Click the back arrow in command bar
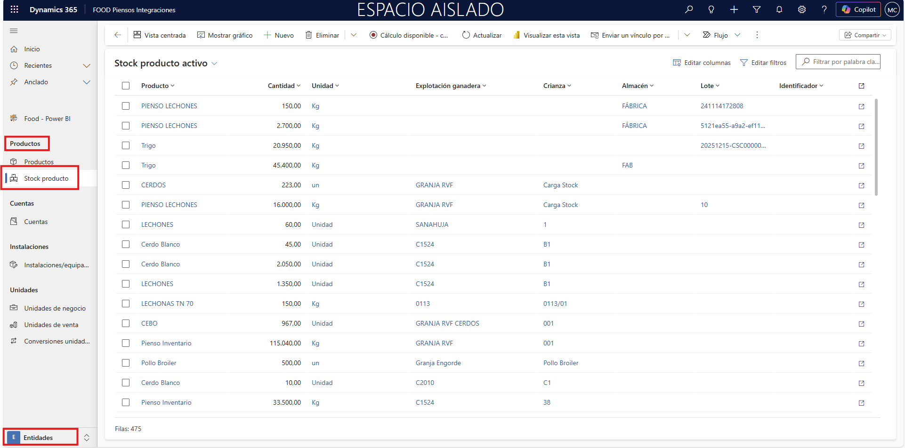The image size is (905, 448). (118, 35)
